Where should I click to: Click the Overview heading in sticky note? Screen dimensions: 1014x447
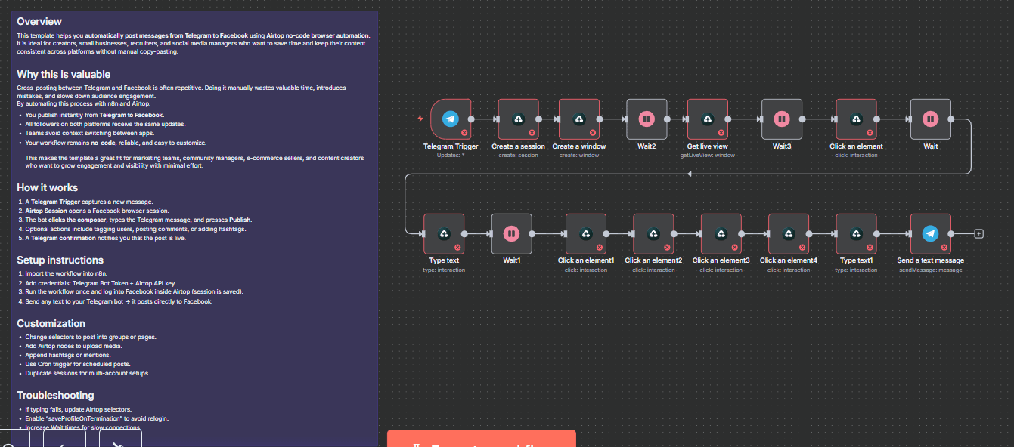click(x=39, y=21)
